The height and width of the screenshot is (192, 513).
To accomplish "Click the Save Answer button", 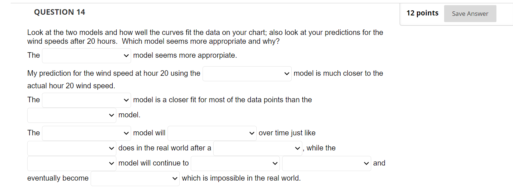I will pos(470,14).
